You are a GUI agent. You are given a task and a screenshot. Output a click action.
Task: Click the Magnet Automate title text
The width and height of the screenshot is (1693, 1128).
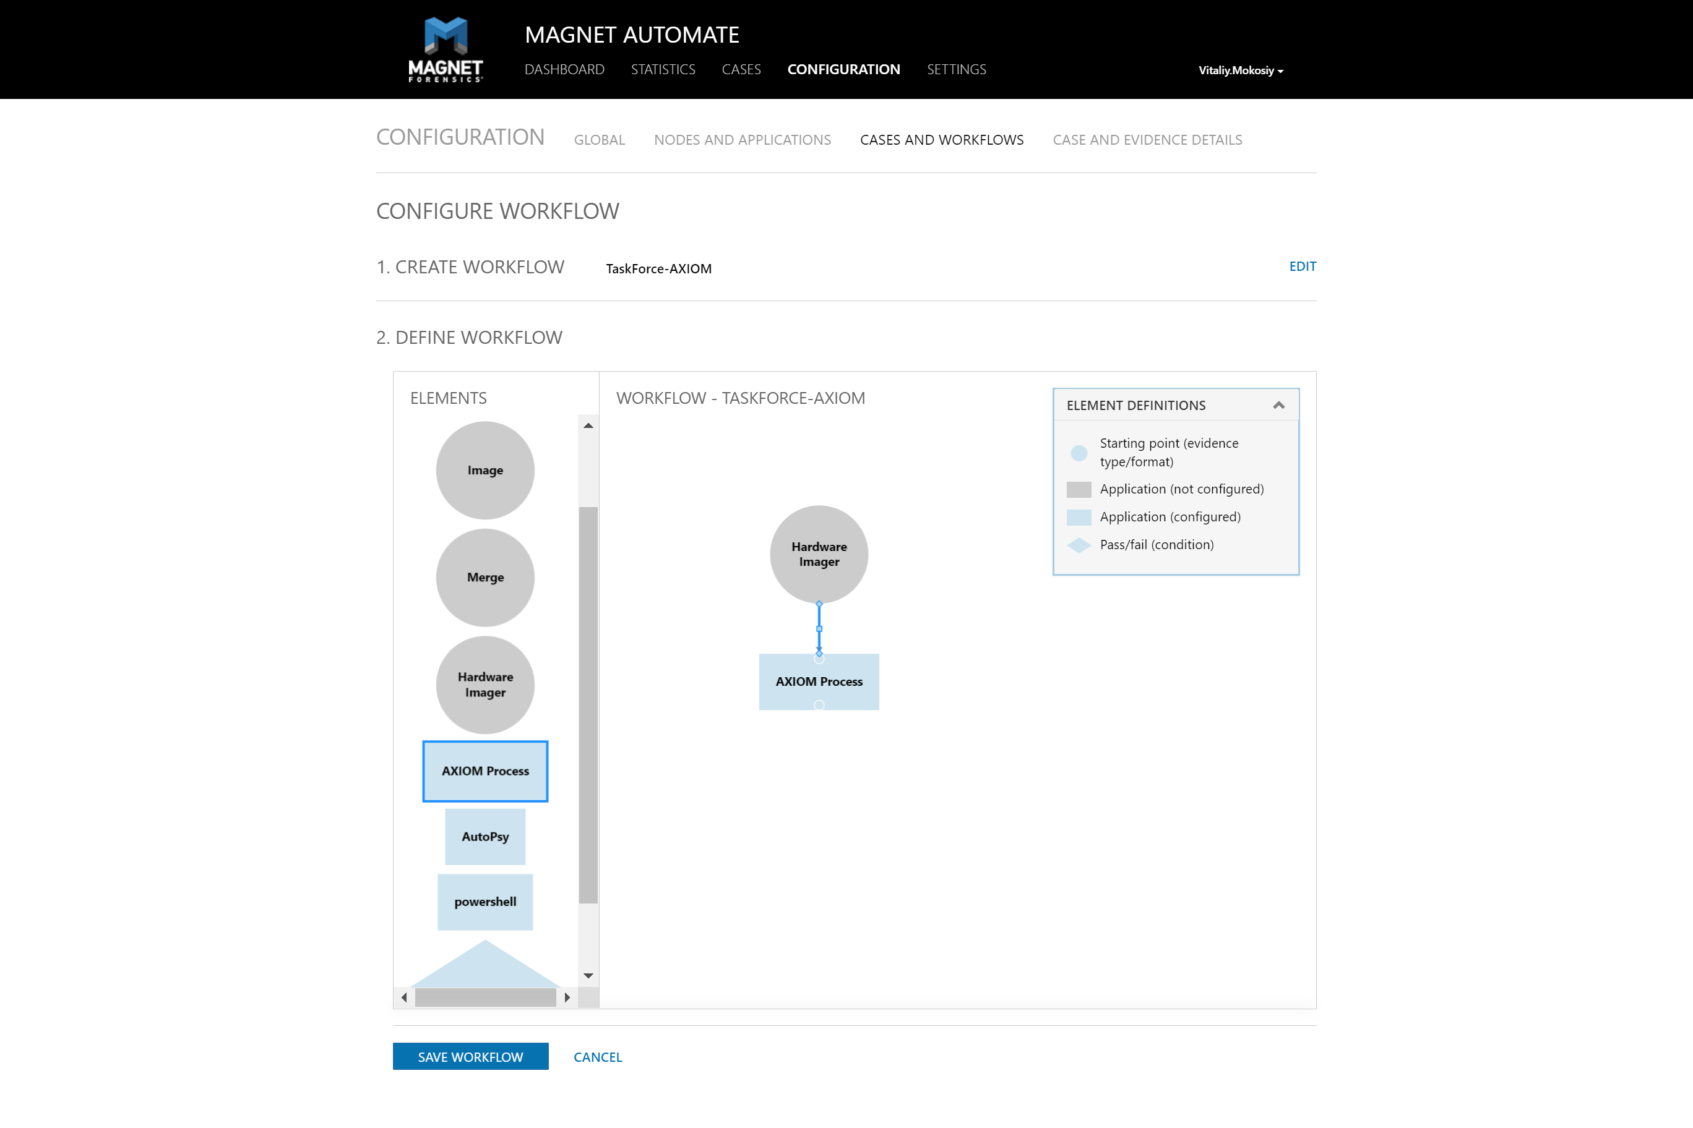coord(632,35)
